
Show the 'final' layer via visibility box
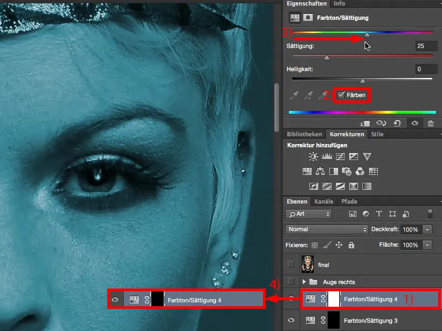pyautogui.click(x=291, y=264)
